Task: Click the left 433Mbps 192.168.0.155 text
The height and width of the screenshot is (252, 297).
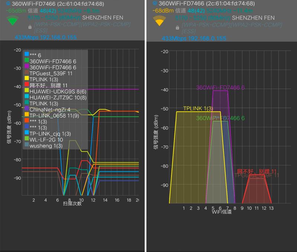Action: tap(46, 37)
